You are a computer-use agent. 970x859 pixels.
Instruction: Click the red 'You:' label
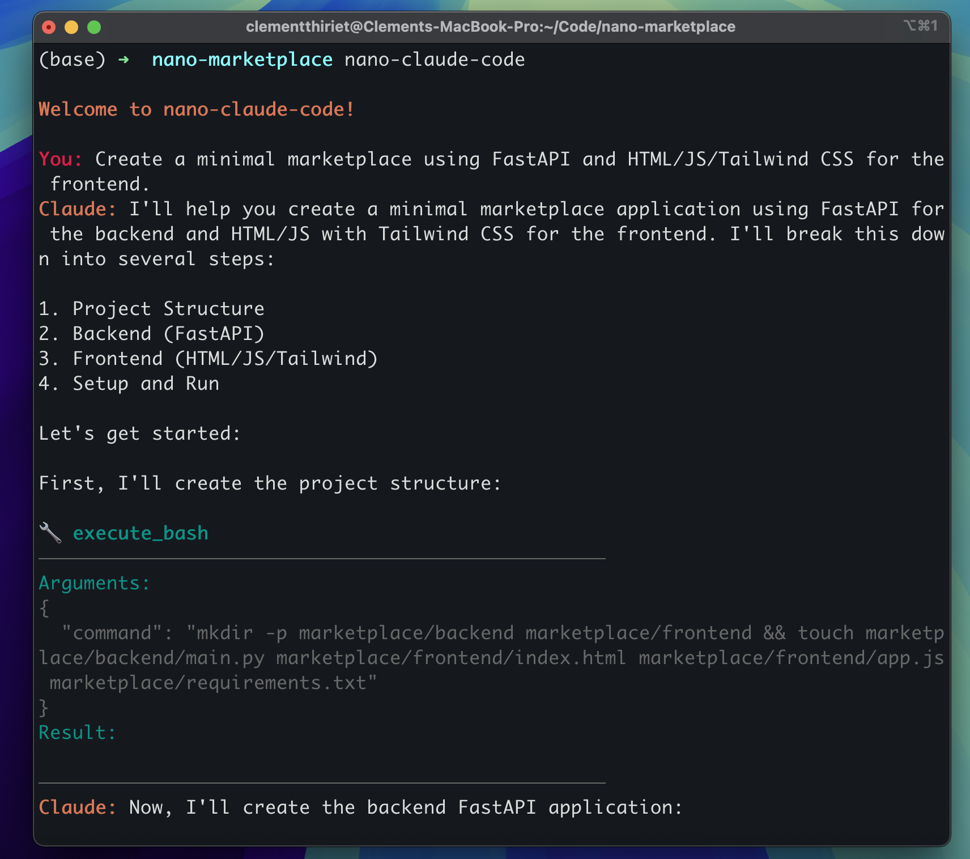(x=61, y=159)
